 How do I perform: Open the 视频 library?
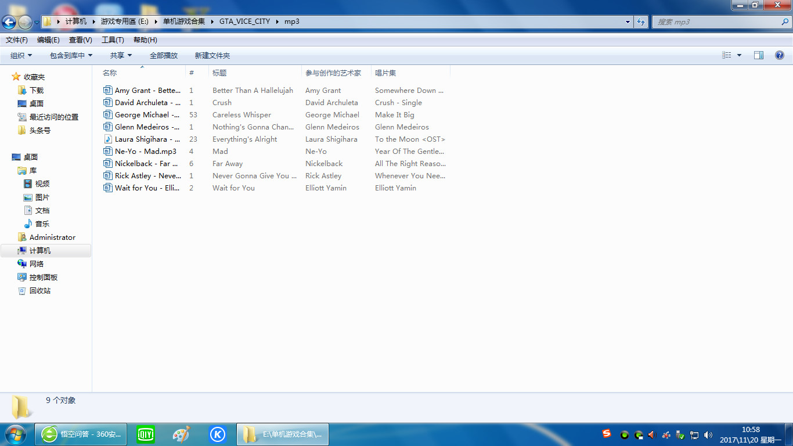pyautogui.click(x=42, y=184)
